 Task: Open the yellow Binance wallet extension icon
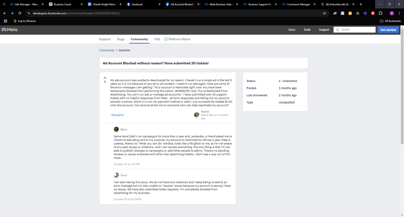point(350,13)
